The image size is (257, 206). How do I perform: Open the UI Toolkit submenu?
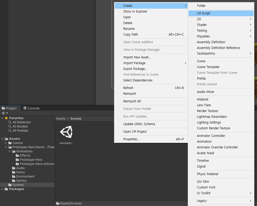pos(221,193)
